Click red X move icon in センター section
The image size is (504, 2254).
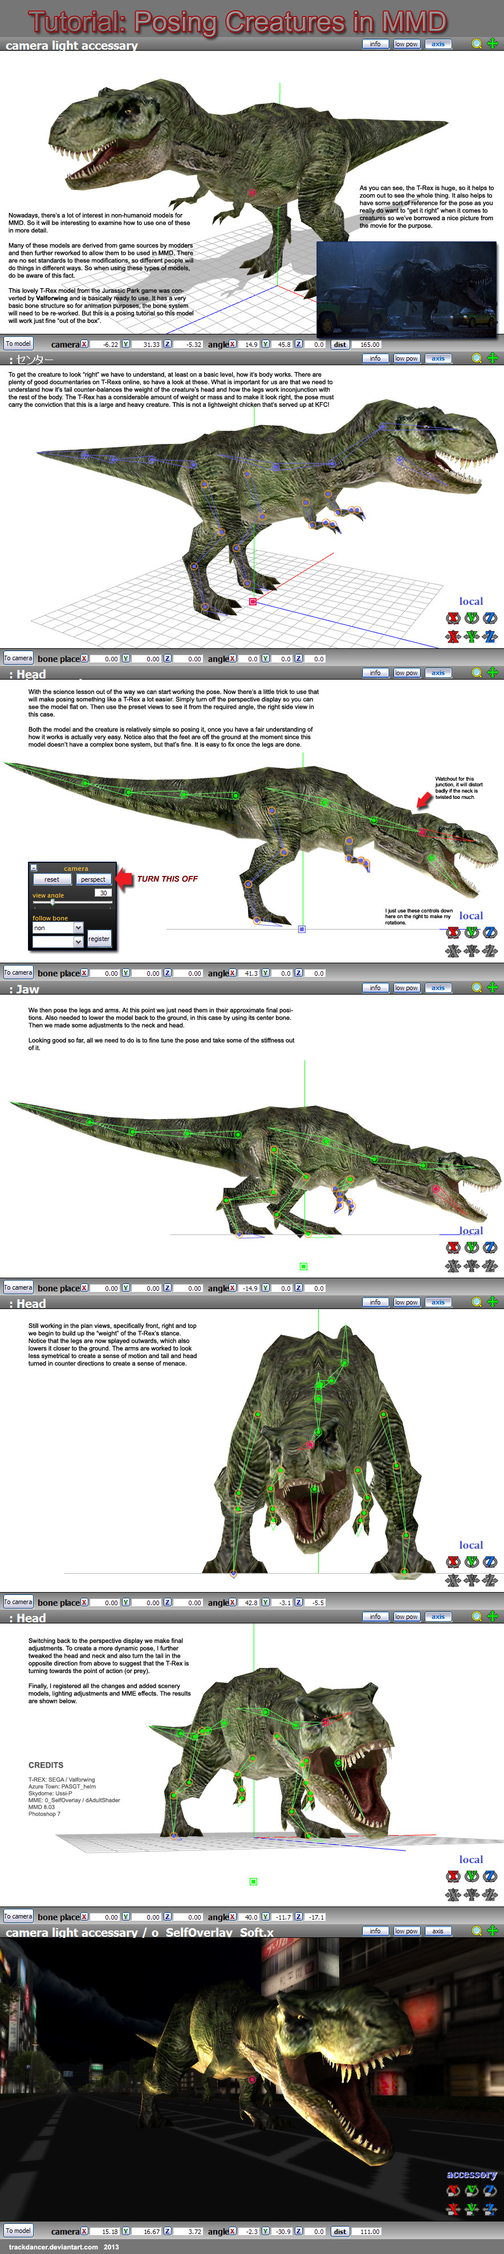pyautogui.click(x=453, y=636)
